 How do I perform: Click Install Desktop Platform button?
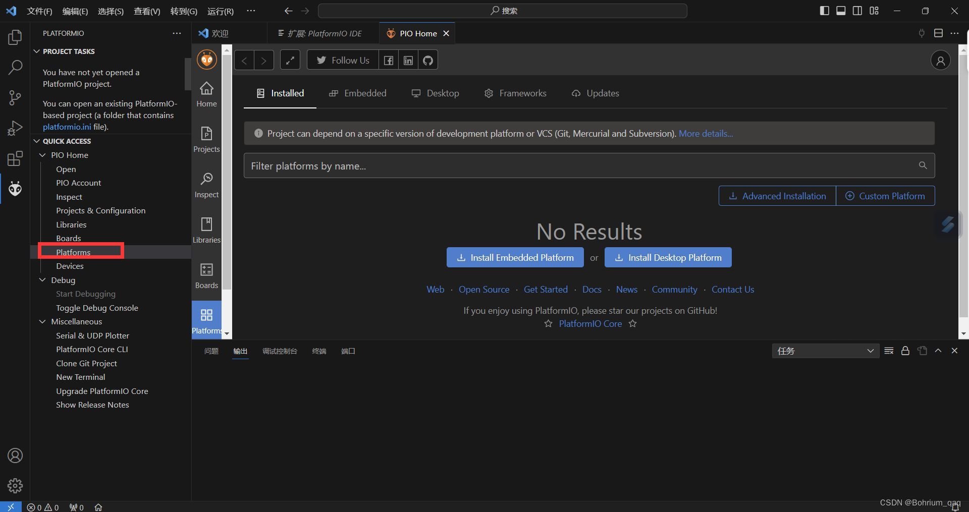click(668, 257)
